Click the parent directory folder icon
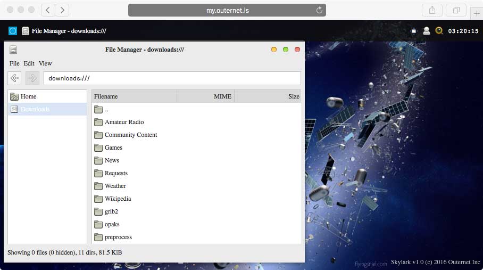The image size is (483, 270). coord(98,109)
